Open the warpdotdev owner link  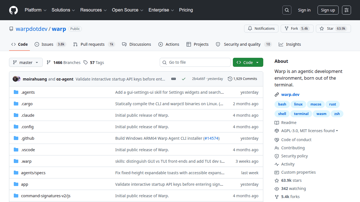coord(31,29)
